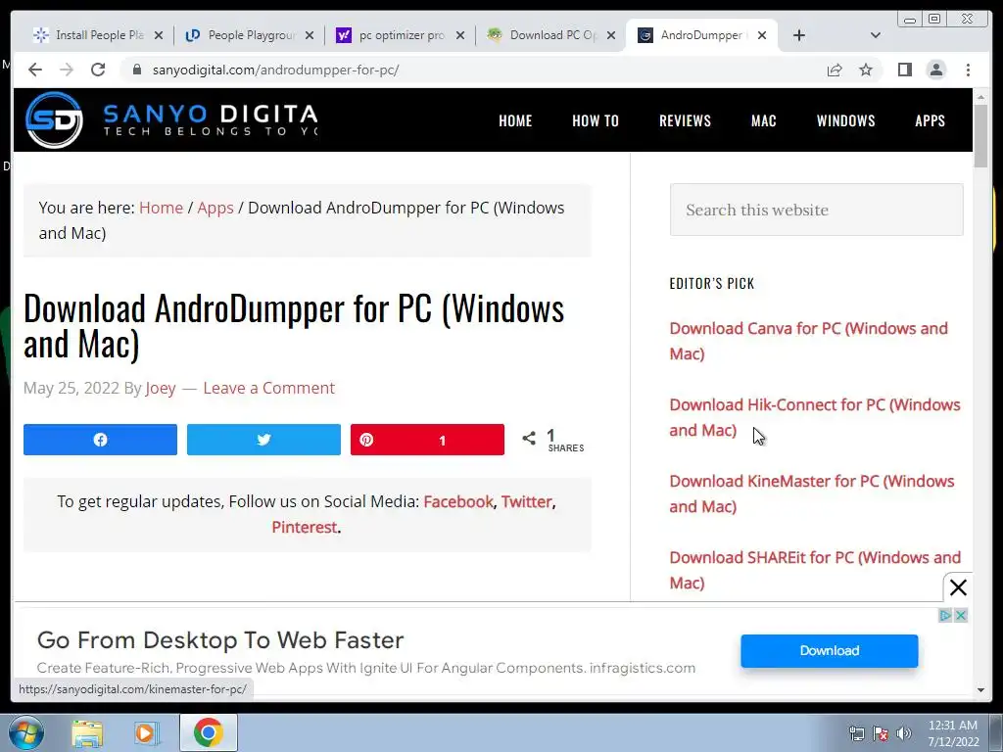Screen dimensions: 1003x752
Task: Click the taskbar clock 12:31 AM
Action: (952, 726)
